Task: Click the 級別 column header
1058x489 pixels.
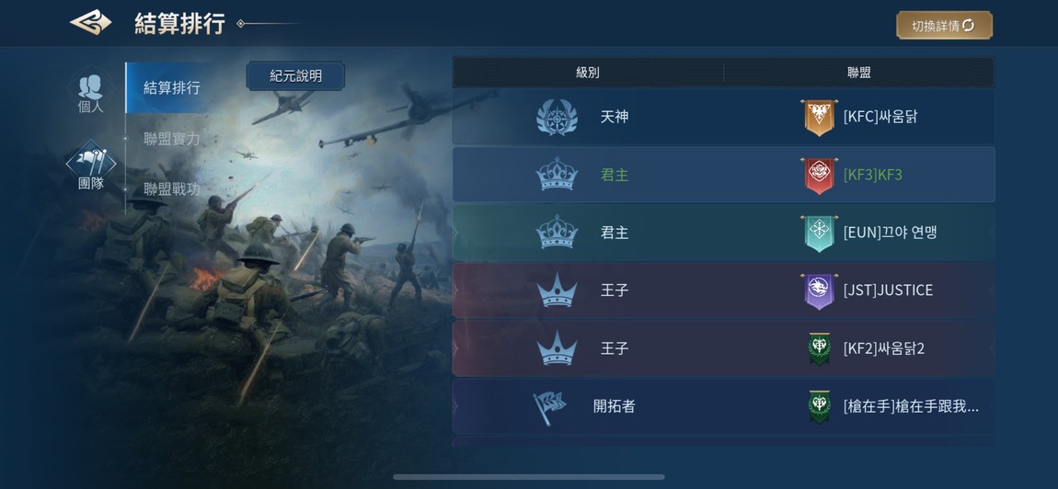Action: (588, 73)
